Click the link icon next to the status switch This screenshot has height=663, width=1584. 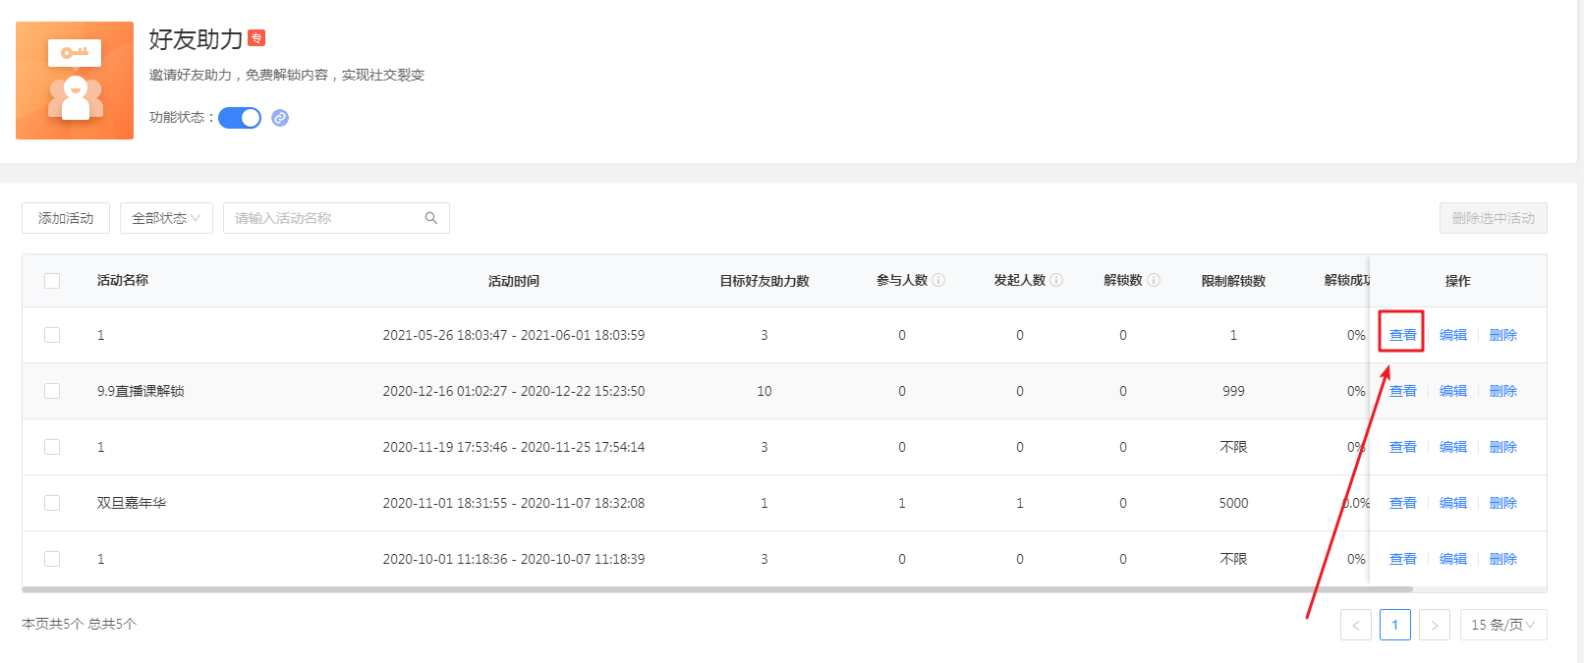coord(280,118)
